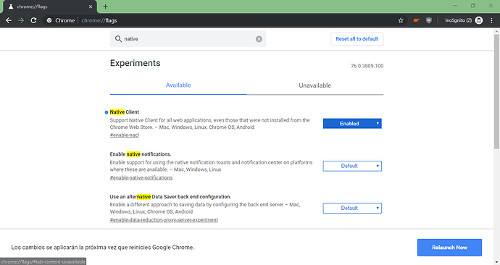Image resolution: width=500 pixels, height=265 pixels.
Task: Click the Native Client flag title
Action: (x=125, y=112)
